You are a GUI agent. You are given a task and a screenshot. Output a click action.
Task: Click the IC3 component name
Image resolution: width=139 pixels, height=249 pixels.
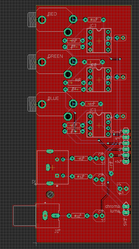[x=93, y=26]
